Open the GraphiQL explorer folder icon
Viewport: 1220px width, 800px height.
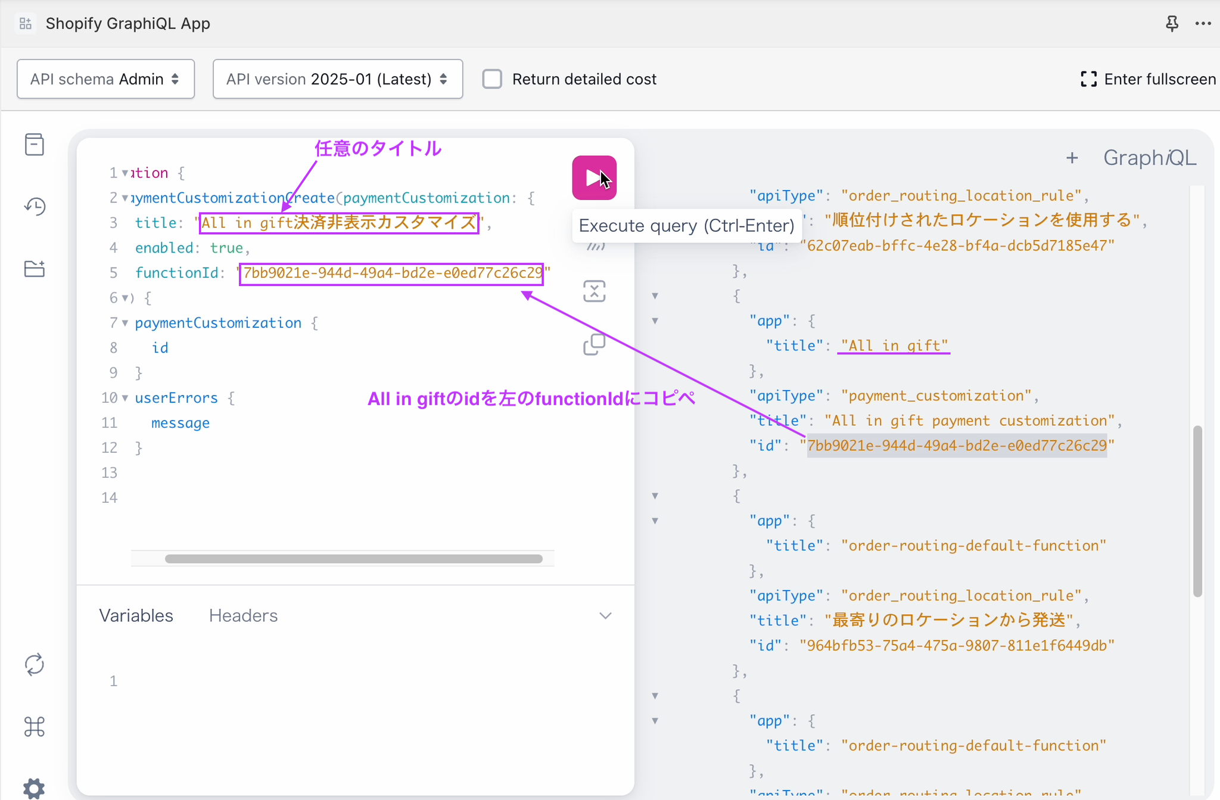click(35, 269)
